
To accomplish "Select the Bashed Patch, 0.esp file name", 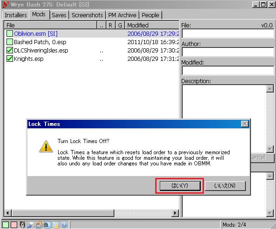I will click(40, 42).
